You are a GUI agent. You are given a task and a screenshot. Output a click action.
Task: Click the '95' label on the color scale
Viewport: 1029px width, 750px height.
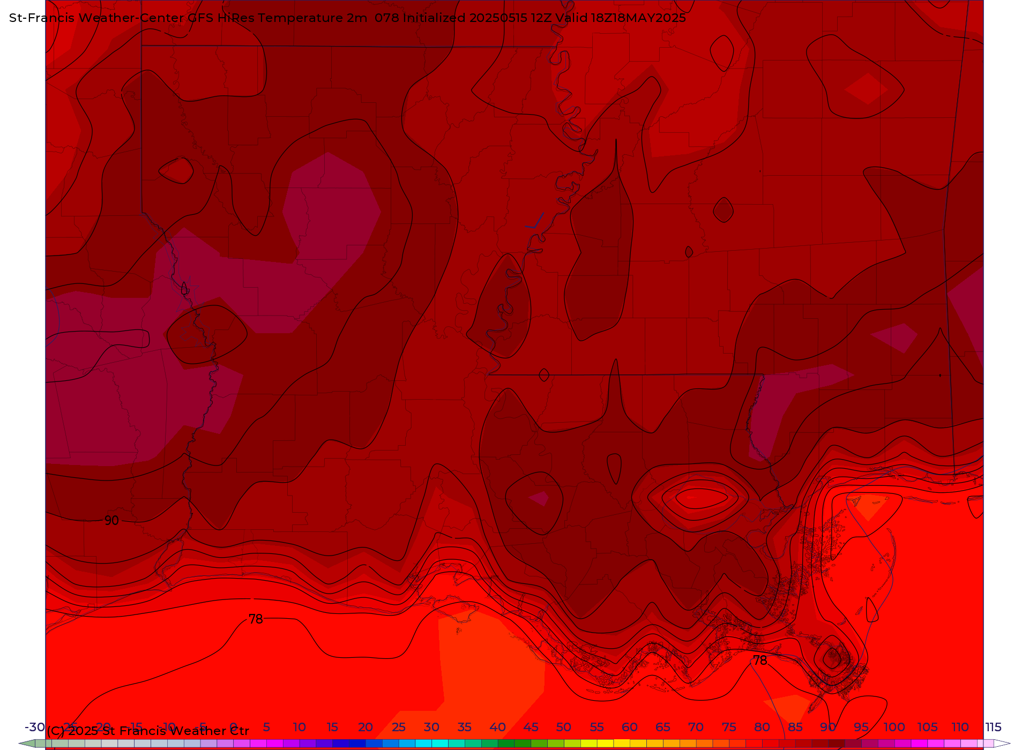861,727
